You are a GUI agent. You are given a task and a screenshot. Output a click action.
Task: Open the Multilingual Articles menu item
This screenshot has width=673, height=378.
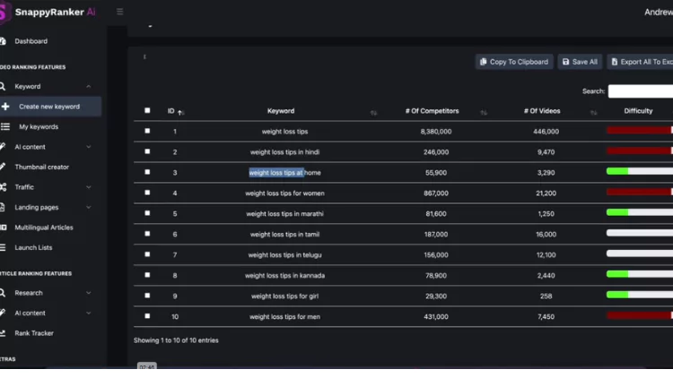click(x=44, y=228)
